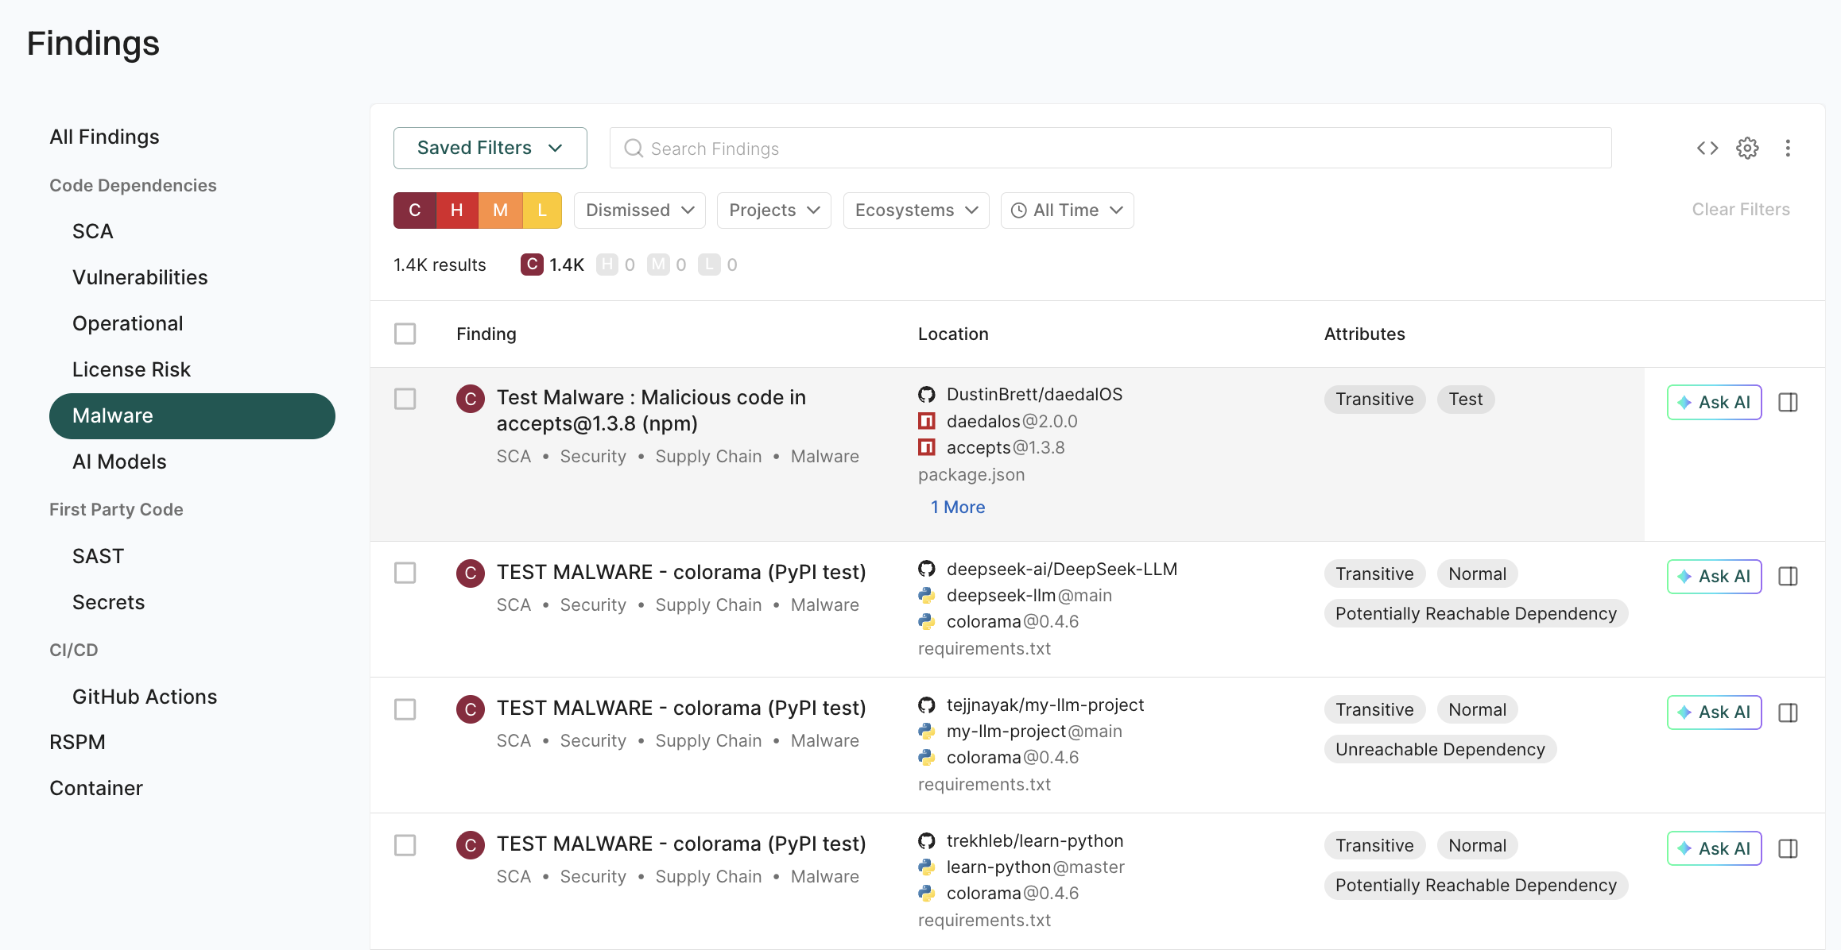This screenshot has height=950, width=1841.
Task: Open the embed code view icon
Action: click(1706, 148)
